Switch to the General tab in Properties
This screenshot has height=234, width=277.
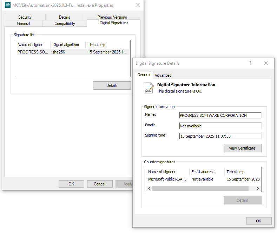tap(24, 24)
